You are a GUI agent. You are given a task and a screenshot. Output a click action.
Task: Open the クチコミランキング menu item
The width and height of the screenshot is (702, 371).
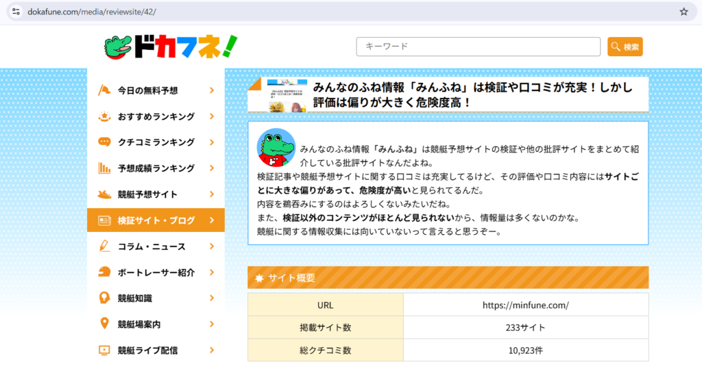(x=156, y=142)
